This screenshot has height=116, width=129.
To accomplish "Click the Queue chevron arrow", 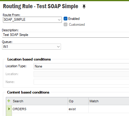I will pos(58,47).
